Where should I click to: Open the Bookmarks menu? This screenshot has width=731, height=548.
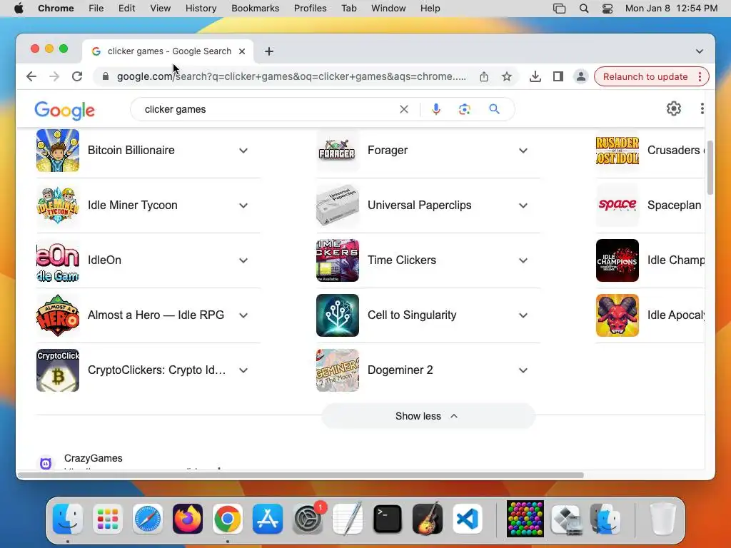coord(255,9)
